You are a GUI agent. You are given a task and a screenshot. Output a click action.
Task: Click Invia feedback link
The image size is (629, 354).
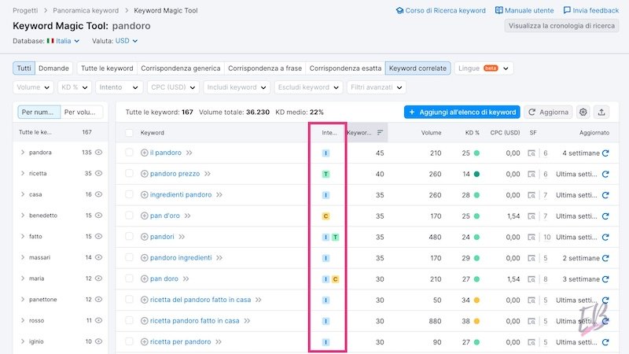[x=591, y=10]
